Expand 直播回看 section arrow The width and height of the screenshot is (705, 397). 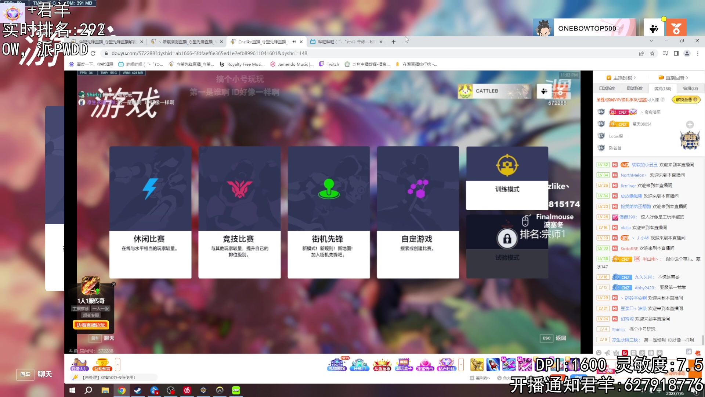tap(687, 78)
